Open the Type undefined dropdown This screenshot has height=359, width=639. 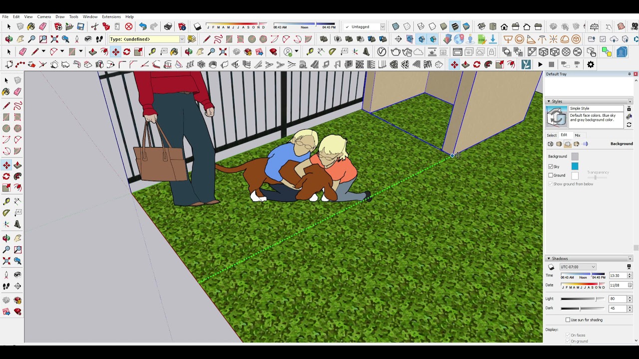click(x=182, y=39)
